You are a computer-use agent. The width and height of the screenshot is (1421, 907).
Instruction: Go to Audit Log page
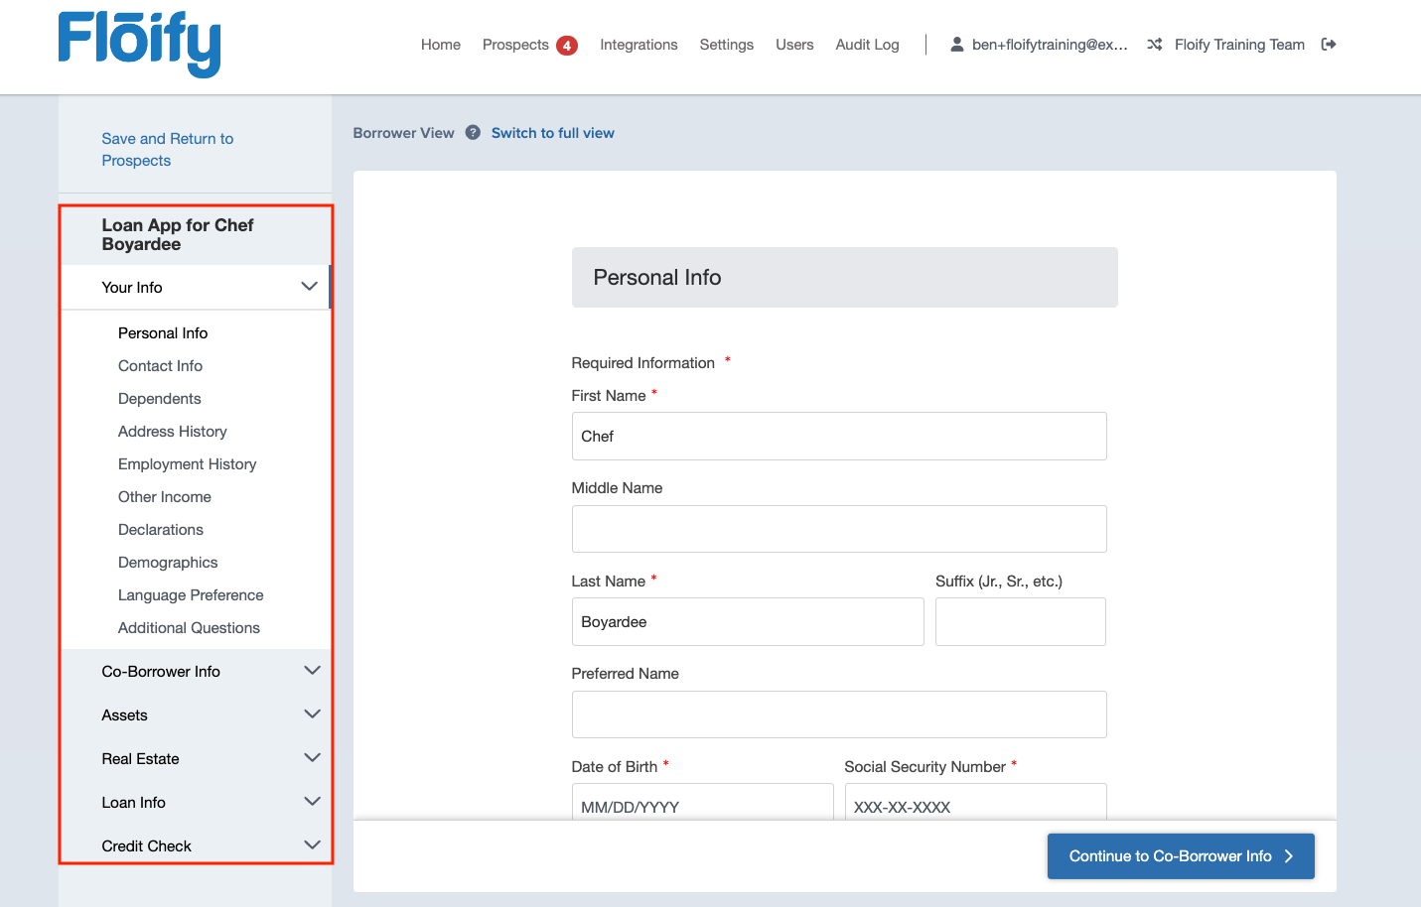(867, 45)
